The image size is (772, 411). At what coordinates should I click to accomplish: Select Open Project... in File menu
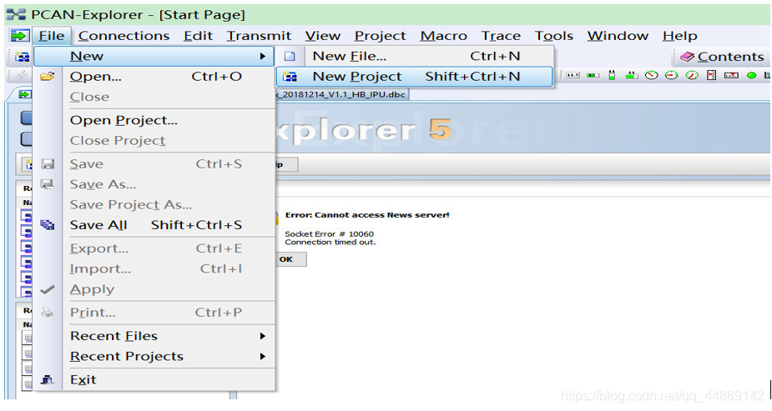click(154, 120)
